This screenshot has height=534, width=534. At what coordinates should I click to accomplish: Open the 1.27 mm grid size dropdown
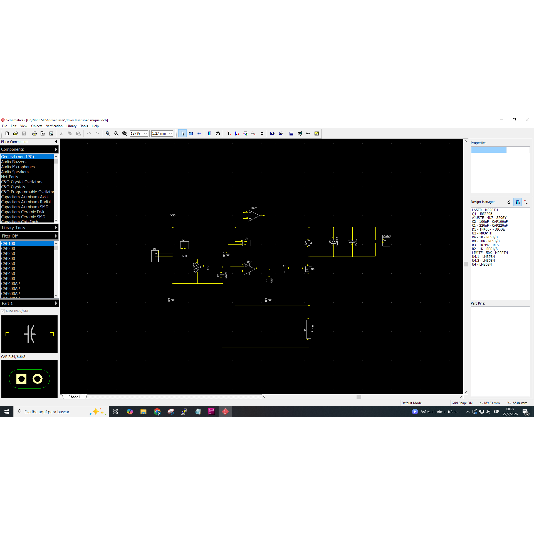click(170, 133)
